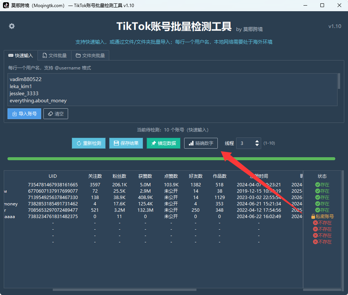
Task: Click into the username input text area
Action: (x=173, y=90)
